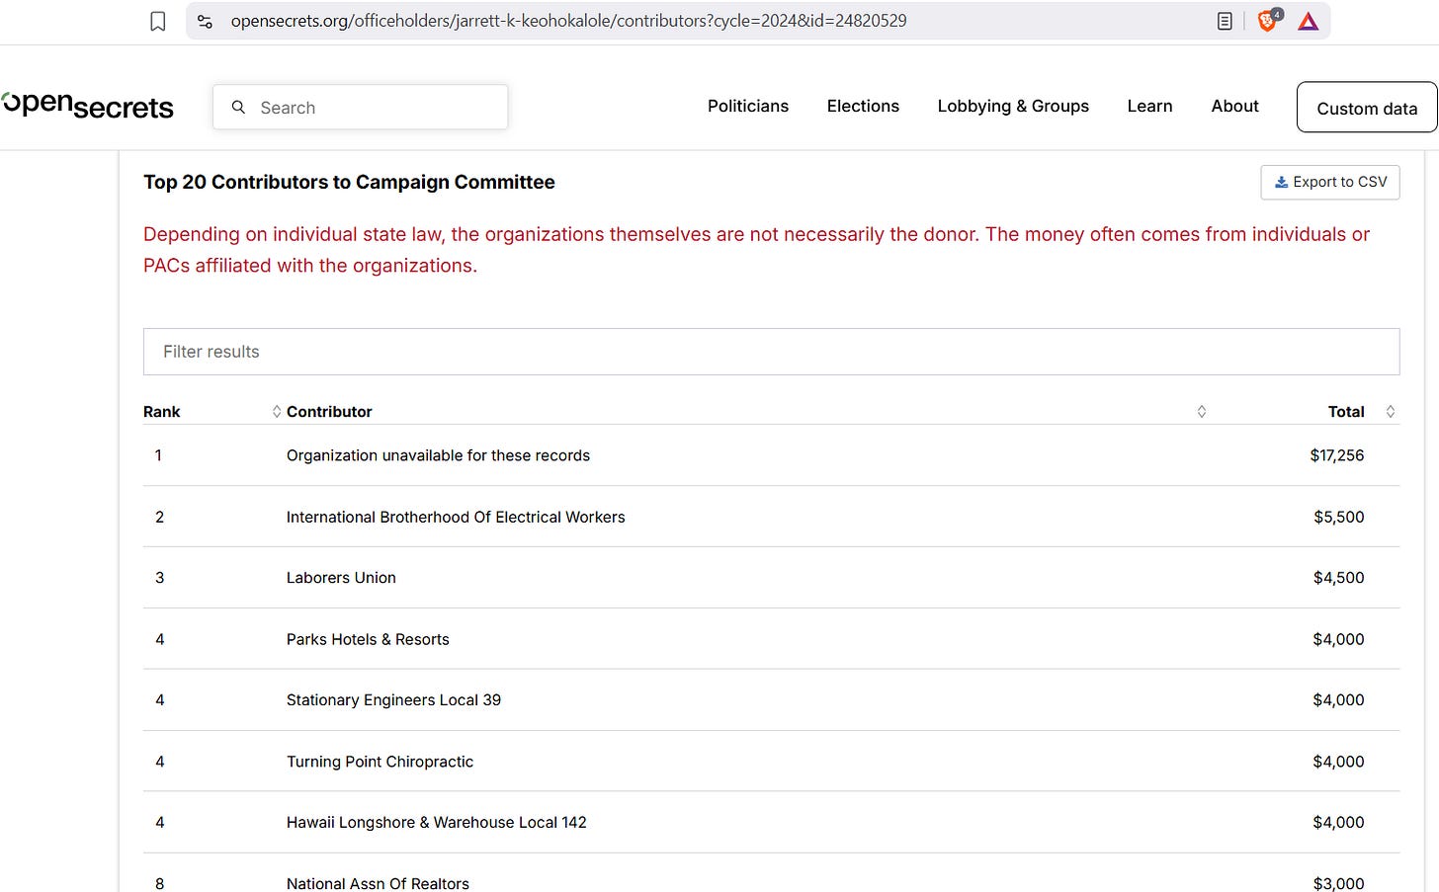Click the bookmark icon beside the address bar

coord(158,22)
